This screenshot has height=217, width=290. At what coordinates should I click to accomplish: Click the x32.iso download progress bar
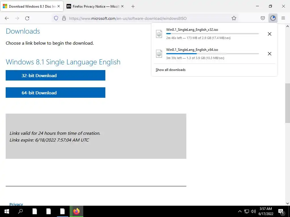pyautogui.click(x=212, y=34)
